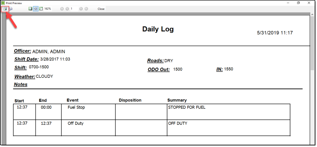Select the first page-view mode icon

[x=30, y=9]
